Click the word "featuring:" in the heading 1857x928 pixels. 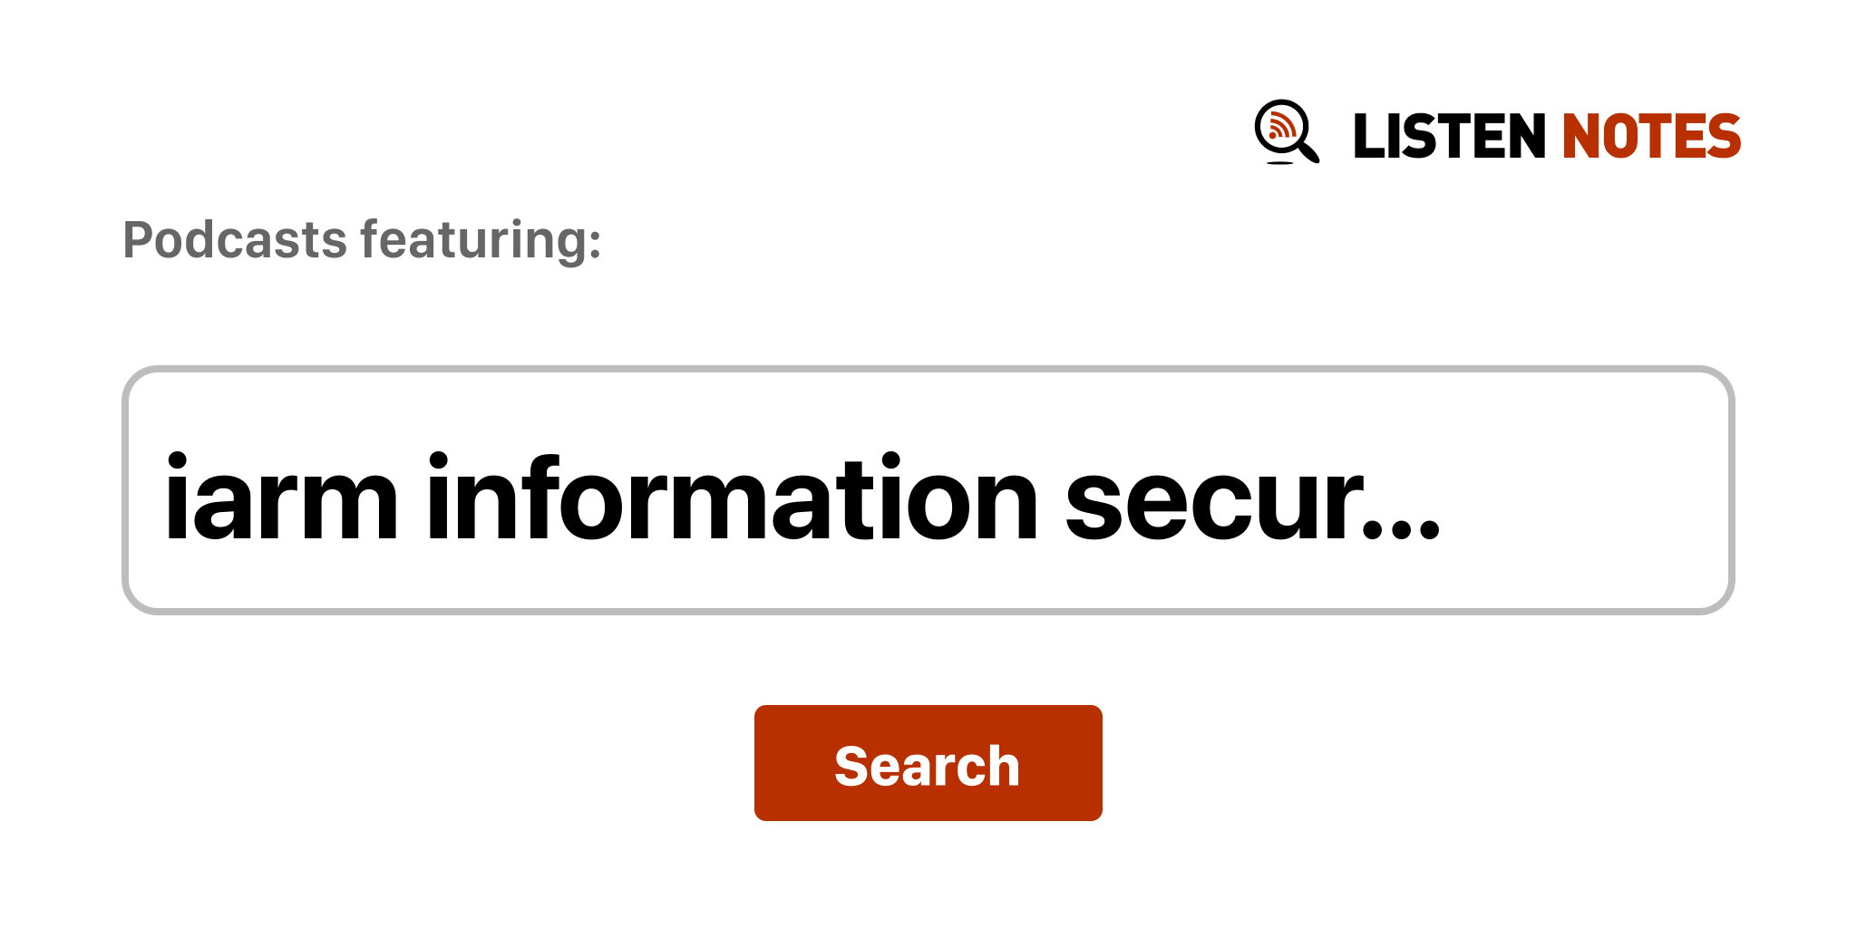point(481,240)
